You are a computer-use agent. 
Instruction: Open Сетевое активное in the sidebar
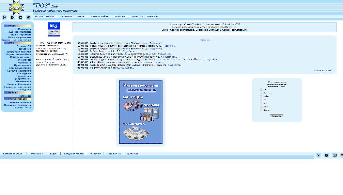click(x=20, y=68)
